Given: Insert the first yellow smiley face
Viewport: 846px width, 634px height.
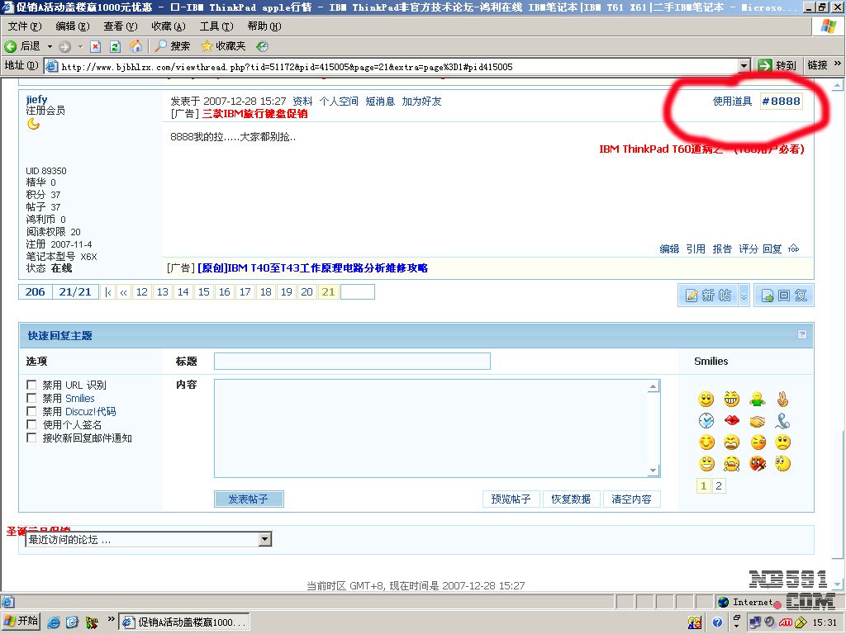Looking at the screenshot, I should (706, 399).
